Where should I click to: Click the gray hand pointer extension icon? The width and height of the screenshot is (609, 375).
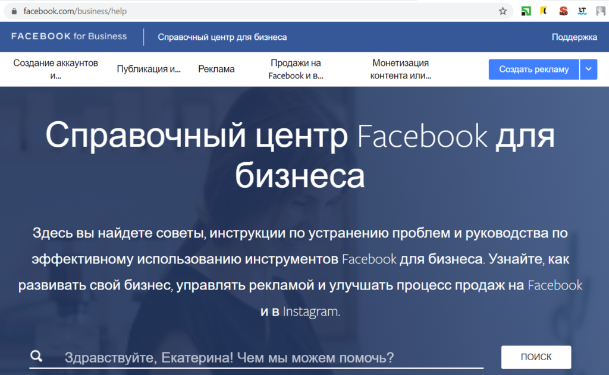point(600,11)
